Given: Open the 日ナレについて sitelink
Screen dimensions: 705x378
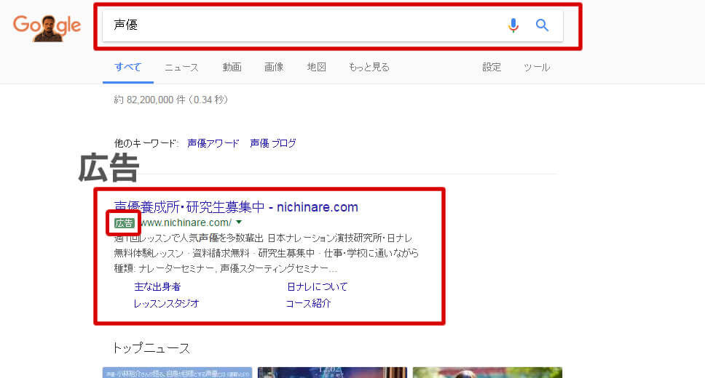Looking at the screenshot, I should point(318,287).
